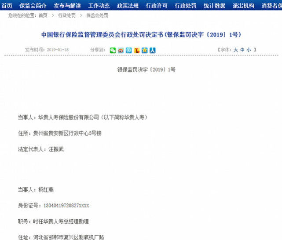Click the 职务：时任华贵人寿总经理助理 line
This screenshot has height=240, width=282.
pos(53,221)
